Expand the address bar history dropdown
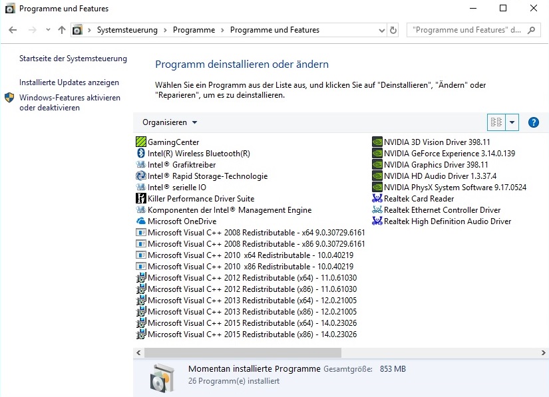 point(382,31)
